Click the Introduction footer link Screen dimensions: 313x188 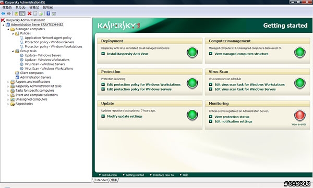click(110, 175)
